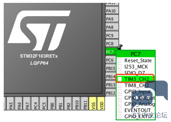Click the ST logo on chip

click(39, 30)
